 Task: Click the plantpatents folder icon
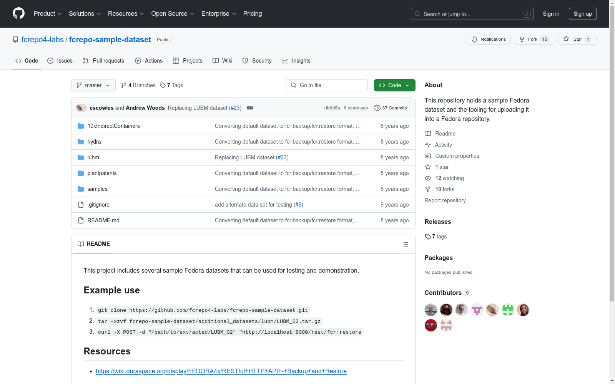[x=81, y=173]
